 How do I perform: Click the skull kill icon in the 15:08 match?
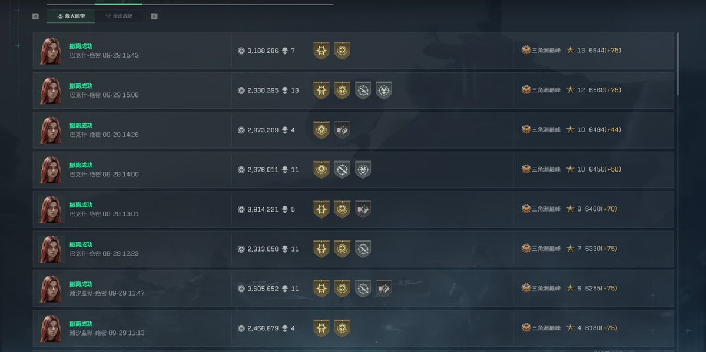click(x=285, y=90)
